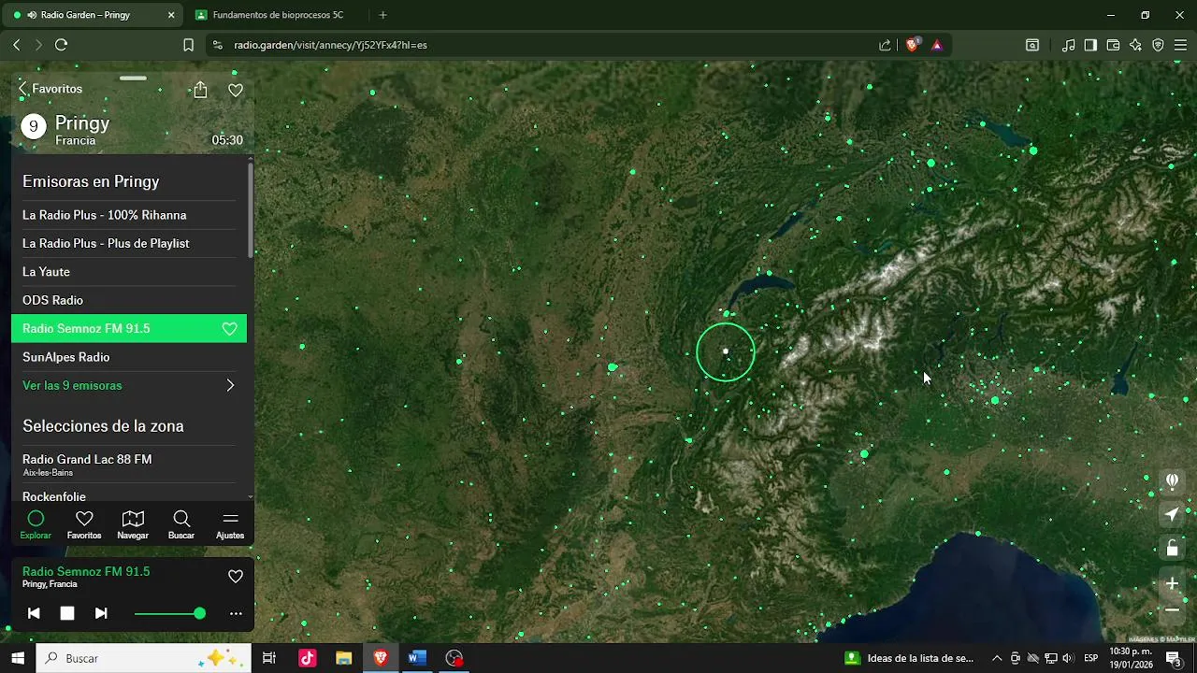Open Word from taskbar
This screenshot has width=1197, height=673.
click(417, 658)
